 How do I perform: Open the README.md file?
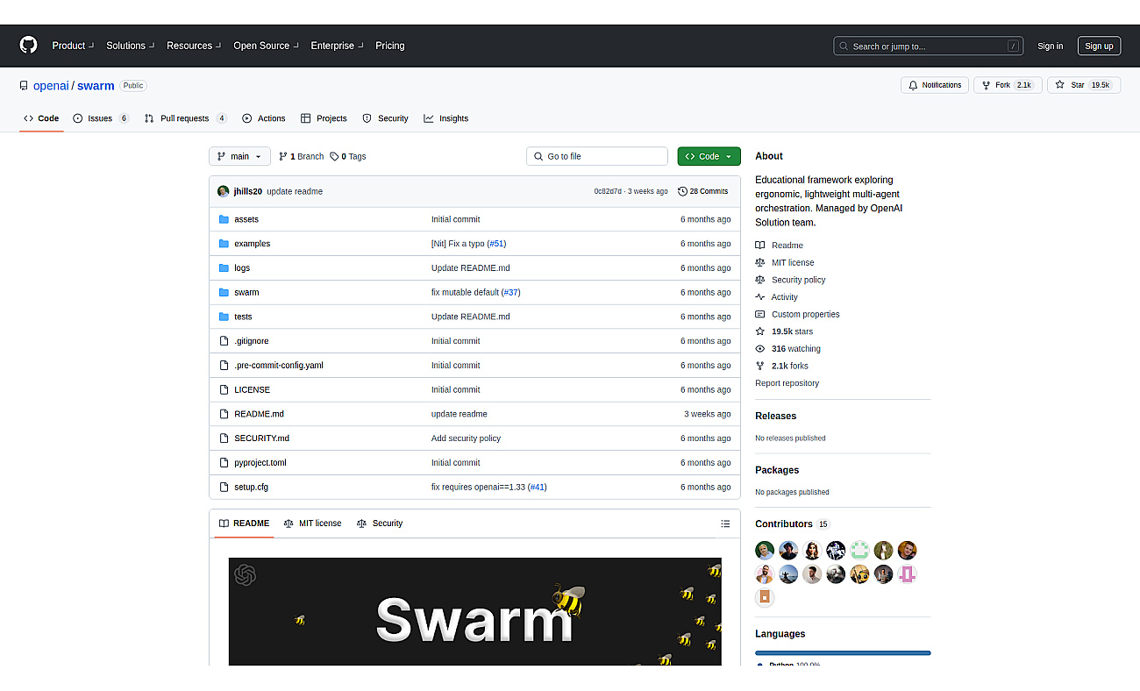tap(259, 414)
